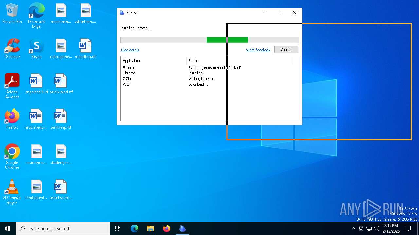Click in the taskbar search box
This screenshot has width=419, height=235.
click(x=63, y=228)
